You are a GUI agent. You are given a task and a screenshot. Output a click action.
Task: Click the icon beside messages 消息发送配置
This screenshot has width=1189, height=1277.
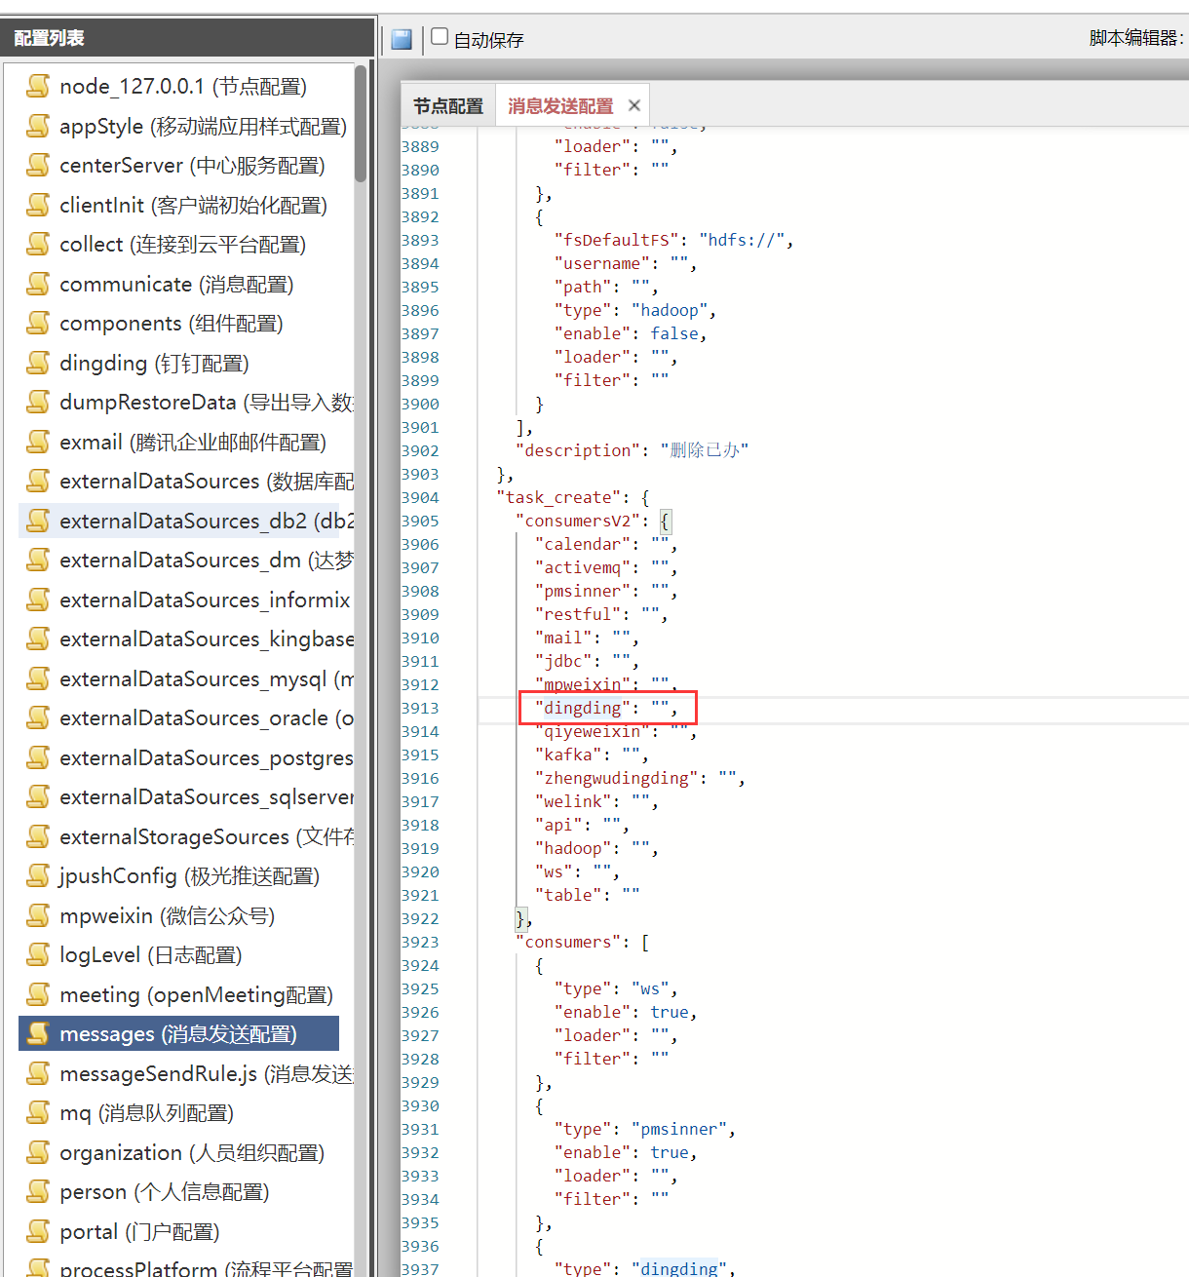pos(38,1033)
